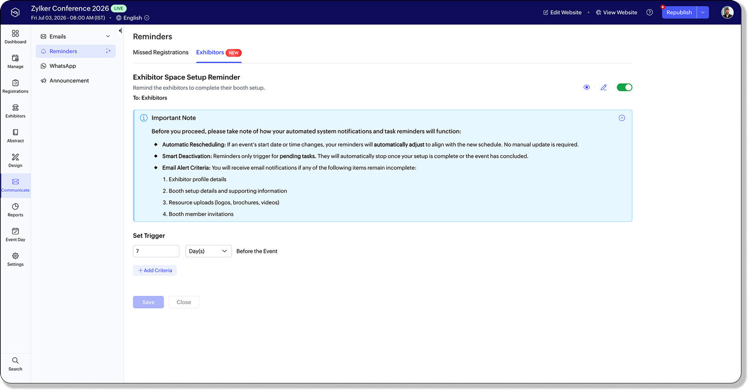
Task: Click the 'To: Exhibitors' recipient text
Action: pos(150,98)
